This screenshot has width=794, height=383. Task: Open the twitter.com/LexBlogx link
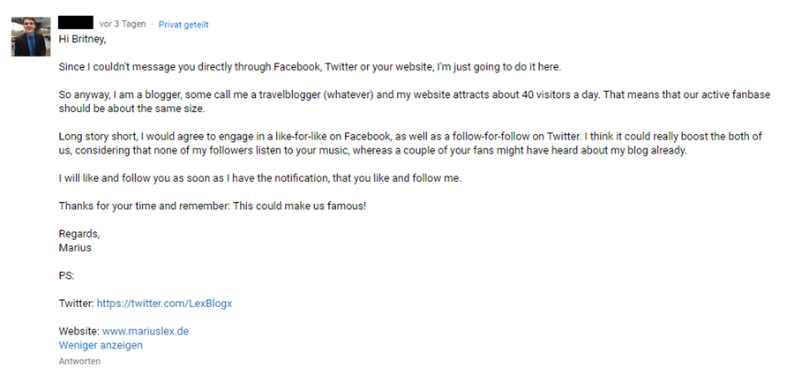click(x=165, y=304)
